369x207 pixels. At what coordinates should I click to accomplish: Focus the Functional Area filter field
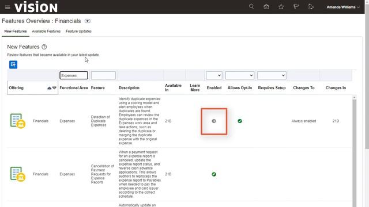tap(74, 75)
